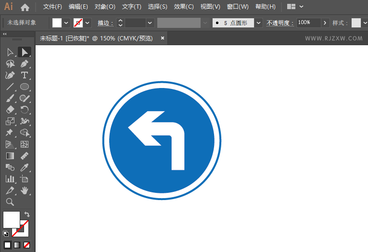This screenshot has height=252, width=368.
Task: Set paint mode to None
Action: point(27,245)
